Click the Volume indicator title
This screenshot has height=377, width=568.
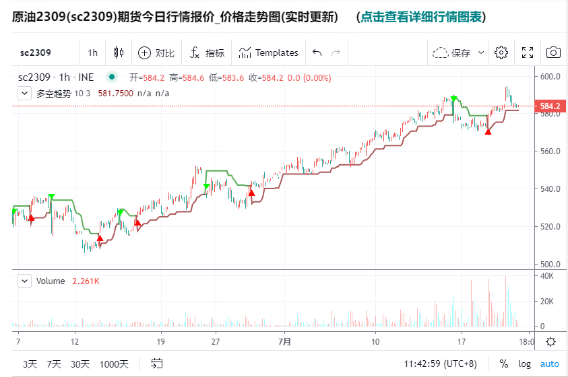(51, 281)
